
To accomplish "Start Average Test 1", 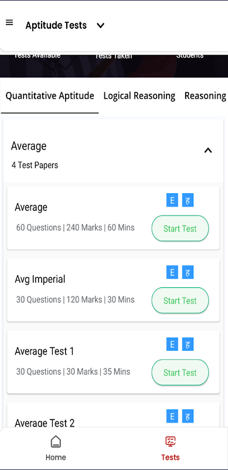I will 180,372.
